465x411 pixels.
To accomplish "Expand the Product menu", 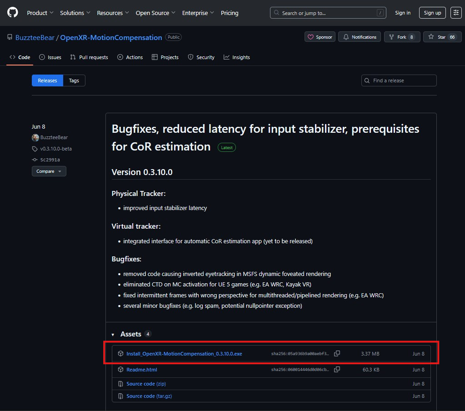I will coord(40,13).
